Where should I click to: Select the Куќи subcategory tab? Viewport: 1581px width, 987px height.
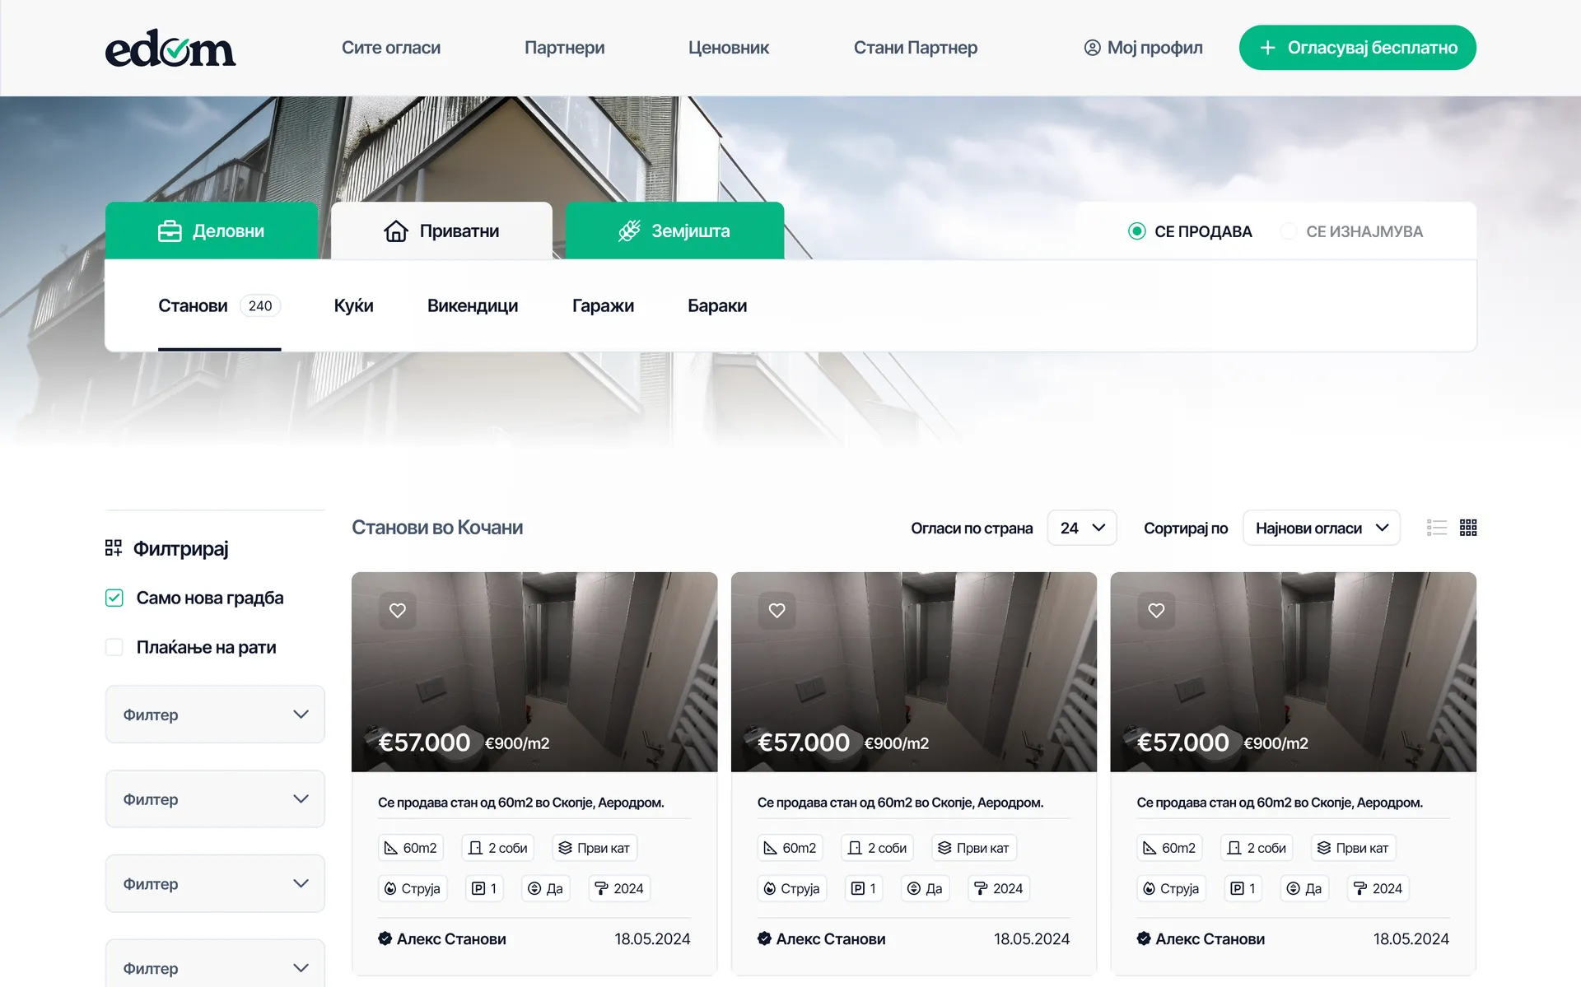353,305
